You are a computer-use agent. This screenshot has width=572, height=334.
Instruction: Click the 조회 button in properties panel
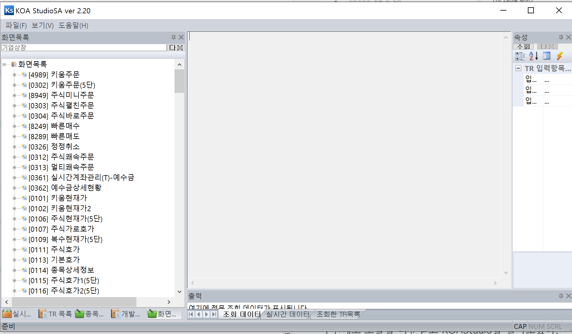click(523, 46)
